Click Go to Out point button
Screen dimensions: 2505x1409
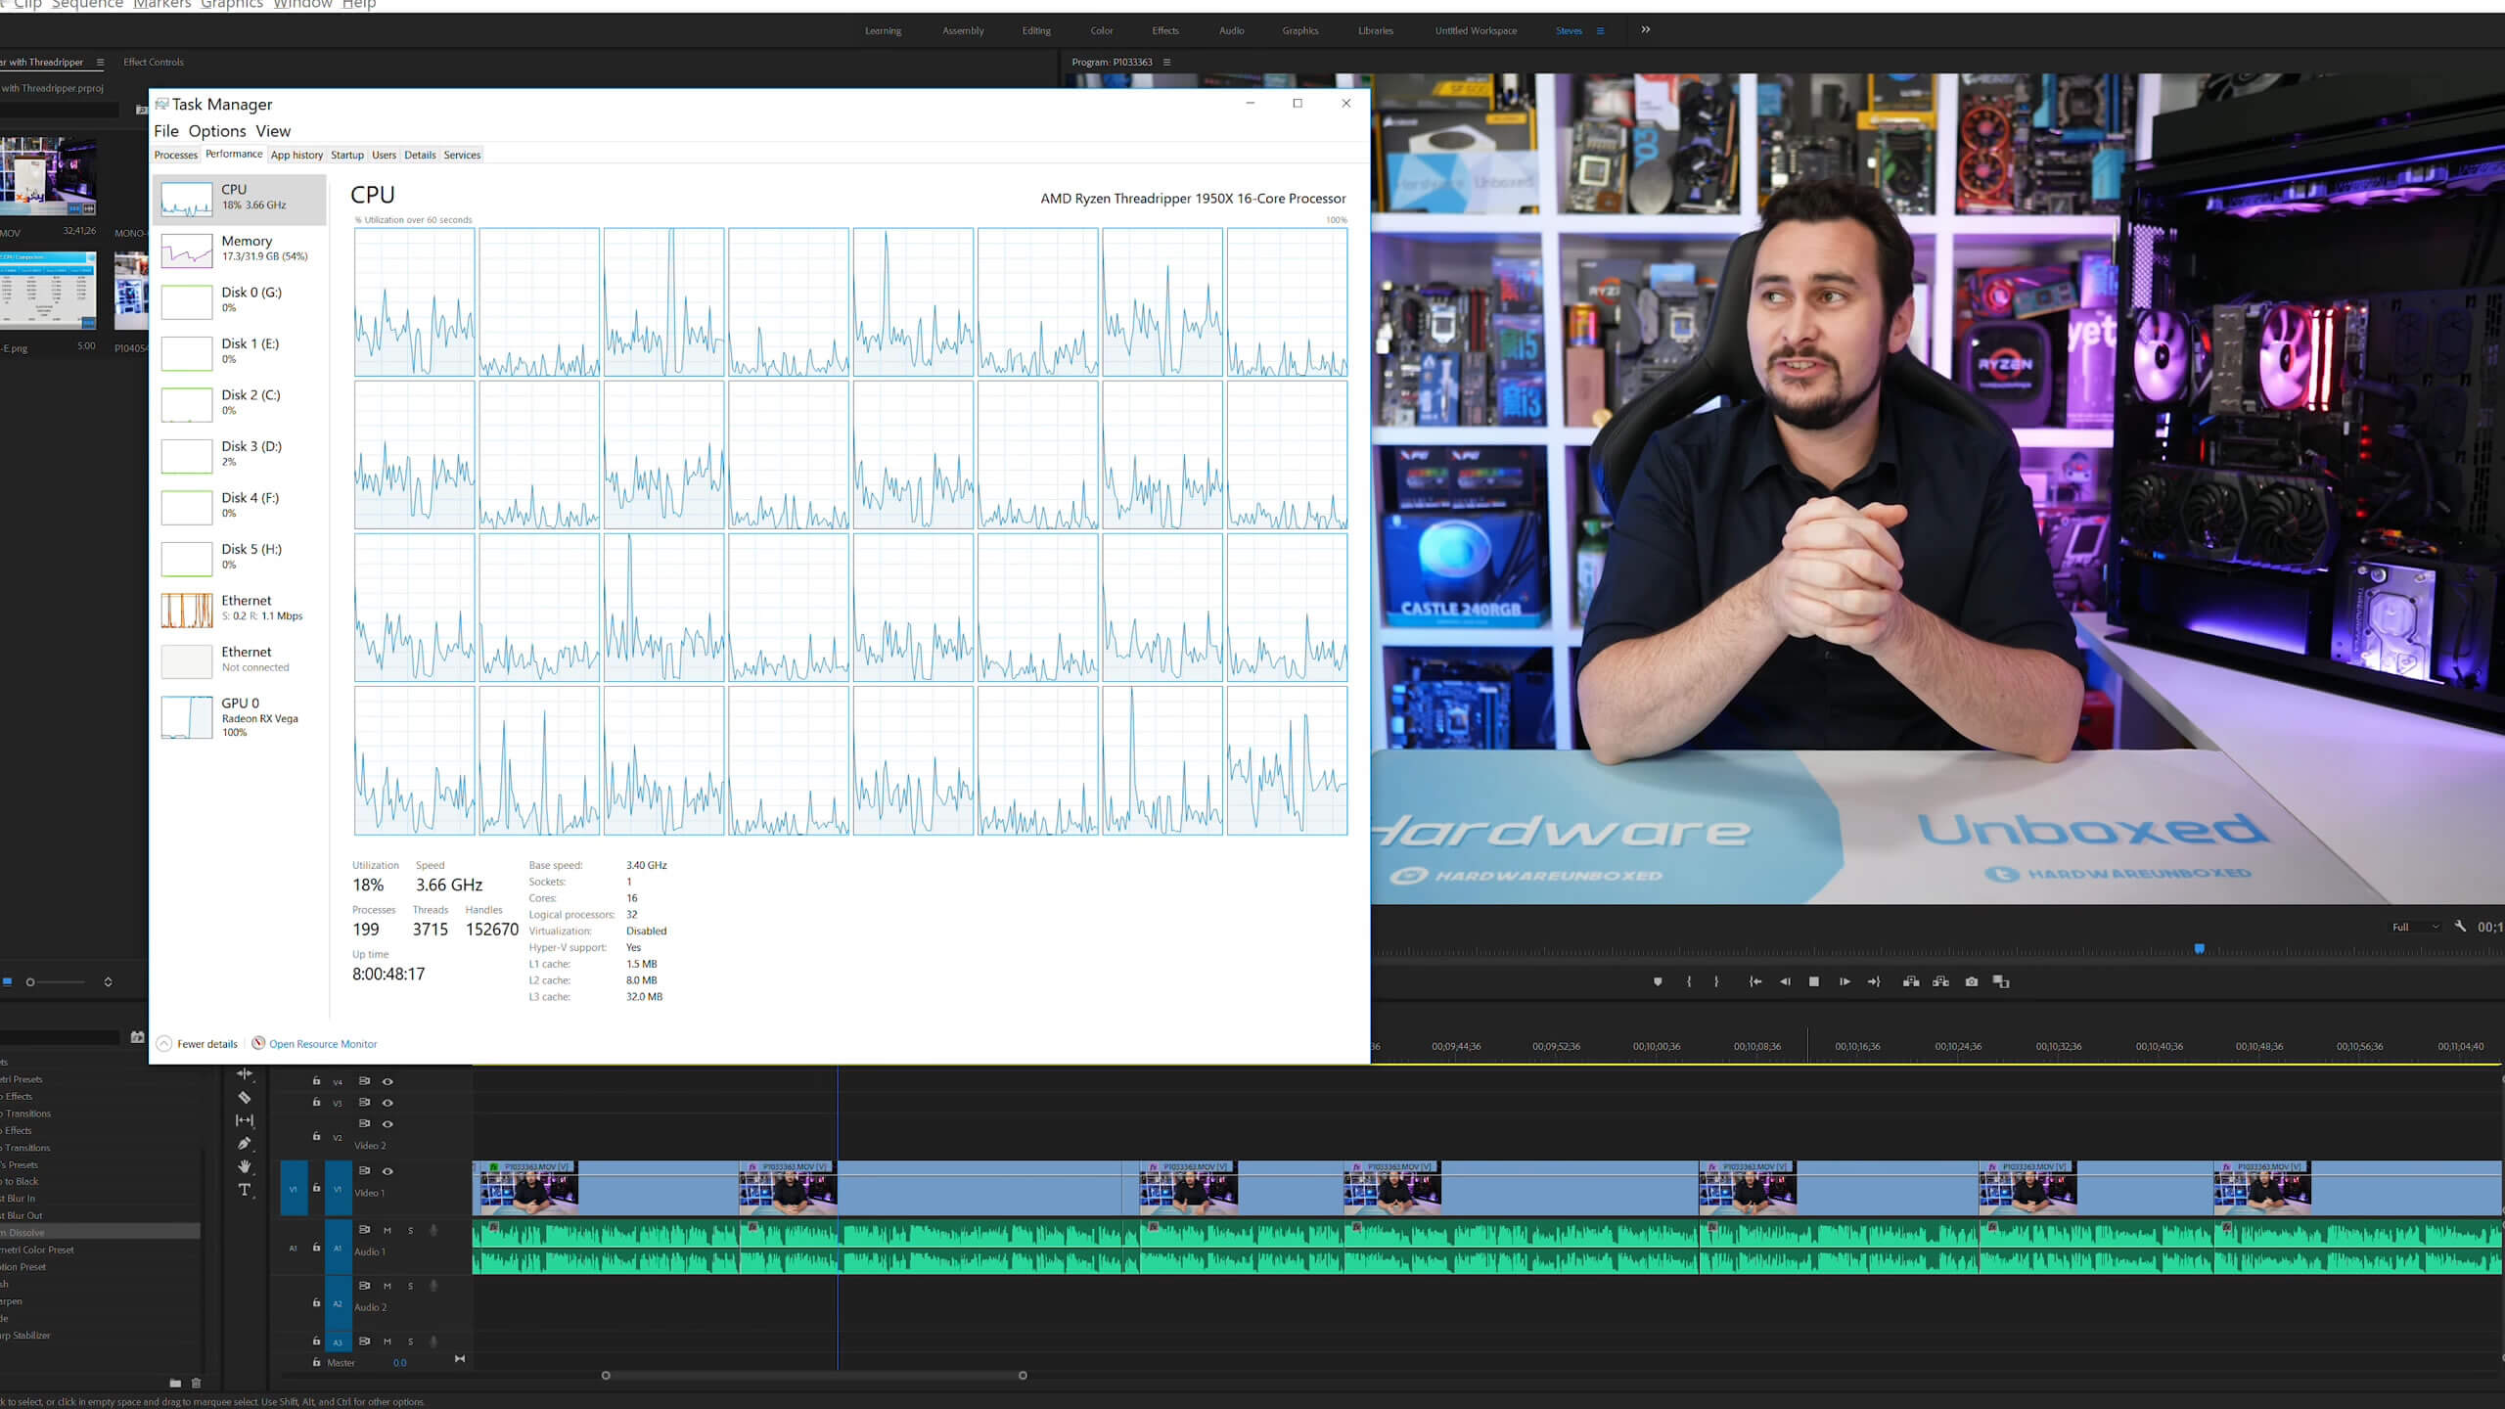point(1874,981)
